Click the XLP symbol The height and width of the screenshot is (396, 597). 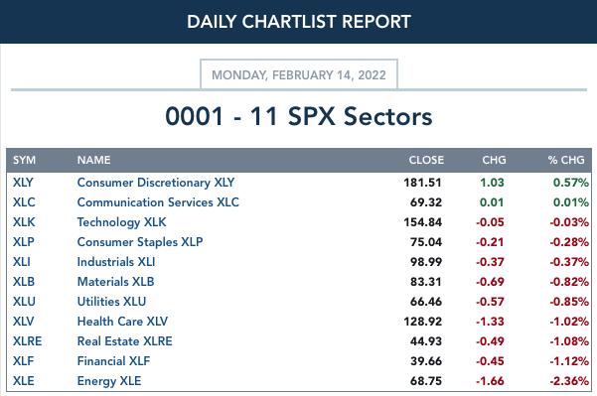tap(24, 242)
